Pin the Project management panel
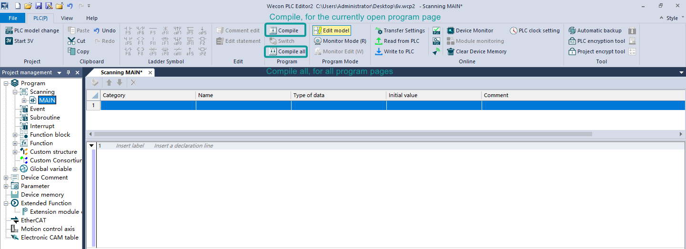Screen dimensions: 686x249 (x=68, y=73)
